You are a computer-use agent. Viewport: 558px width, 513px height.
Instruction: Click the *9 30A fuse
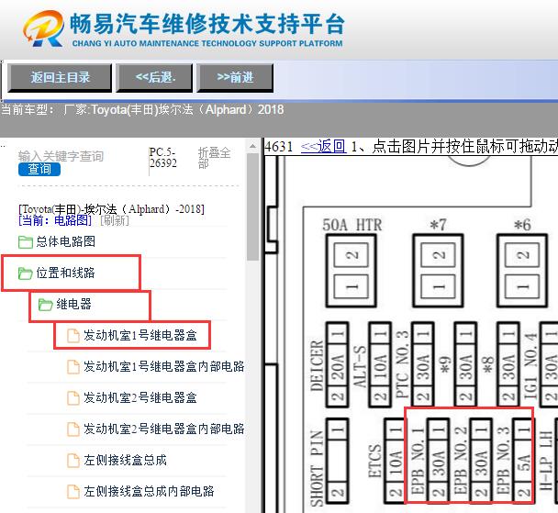point(465,364)
